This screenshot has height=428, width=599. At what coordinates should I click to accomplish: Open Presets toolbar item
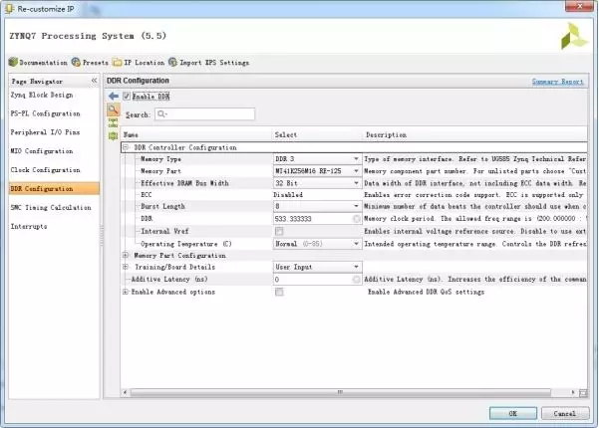pyautogui.click(x=90, y=62)
